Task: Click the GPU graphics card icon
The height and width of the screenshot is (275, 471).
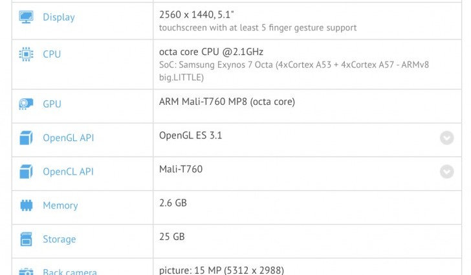Action: click(27, 104)
